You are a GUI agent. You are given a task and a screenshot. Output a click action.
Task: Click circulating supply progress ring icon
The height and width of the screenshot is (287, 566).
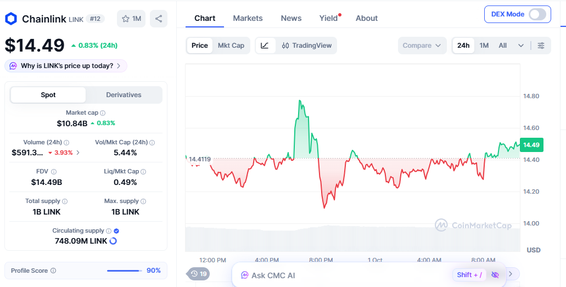113,241
